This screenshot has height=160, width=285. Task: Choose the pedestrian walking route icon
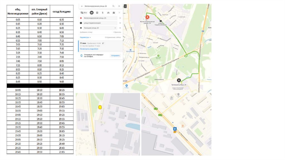(x=103, y=13)
